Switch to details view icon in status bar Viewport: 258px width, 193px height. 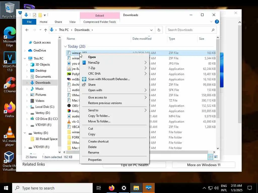coord(210,157)
